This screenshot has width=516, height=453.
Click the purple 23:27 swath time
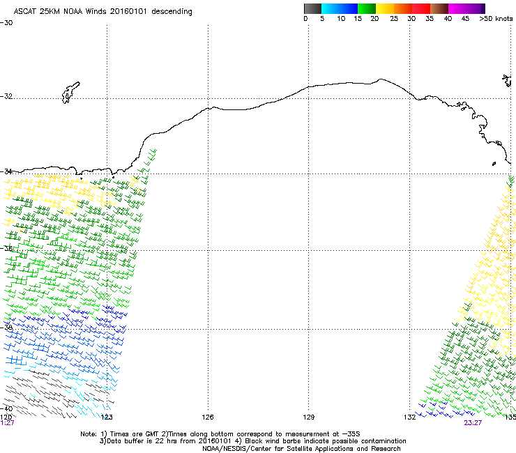tap(473, 423)
